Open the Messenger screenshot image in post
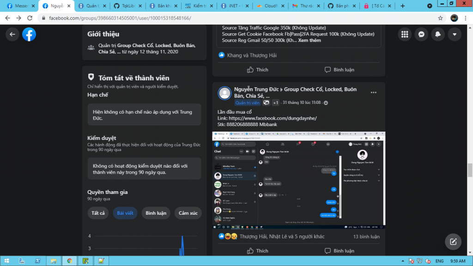The image size is (473, 266). [x=298, y=180]
